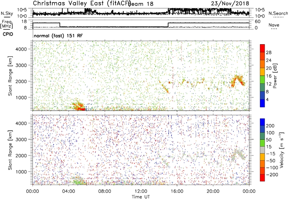Screen dimensions: 288x199
Task: Pick the blue top segment of velocity colorbar
Action: (x=262, y=122)
